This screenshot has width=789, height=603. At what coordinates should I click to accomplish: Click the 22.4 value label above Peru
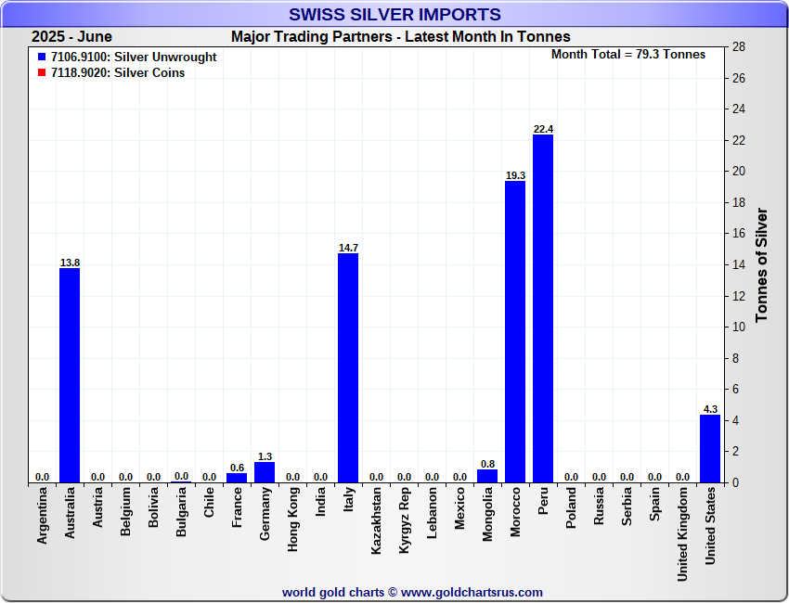point(543,129)
